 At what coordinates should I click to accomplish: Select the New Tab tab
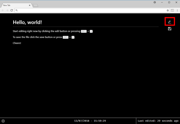17,5
